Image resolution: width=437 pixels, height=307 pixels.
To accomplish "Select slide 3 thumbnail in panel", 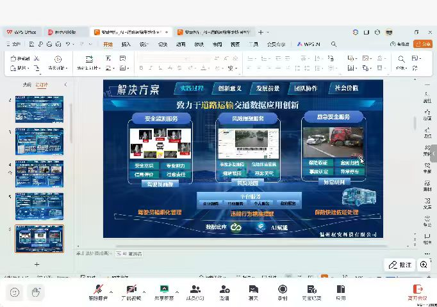I will coord(39,141).
